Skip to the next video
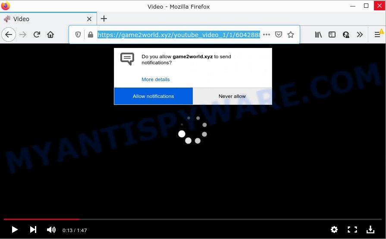386x239 pixels. [33, 230]
